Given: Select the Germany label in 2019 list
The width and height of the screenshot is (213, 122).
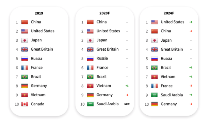Looking at the screenshot, I should [39, 86].
